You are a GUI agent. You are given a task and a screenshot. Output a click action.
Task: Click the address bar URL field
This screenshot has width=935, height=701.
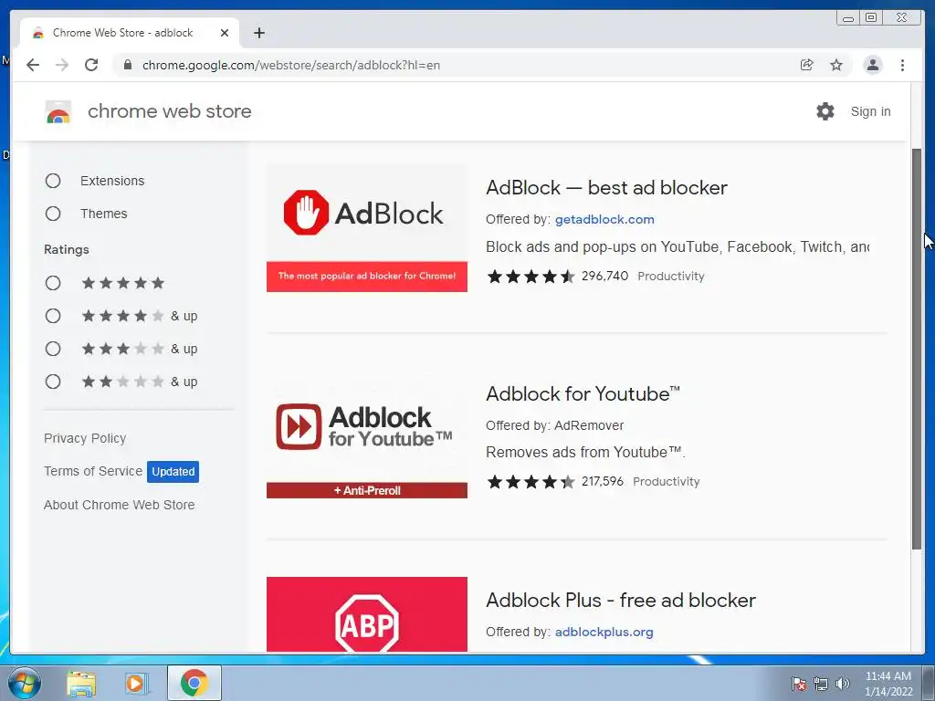click(x=459, y=65)
